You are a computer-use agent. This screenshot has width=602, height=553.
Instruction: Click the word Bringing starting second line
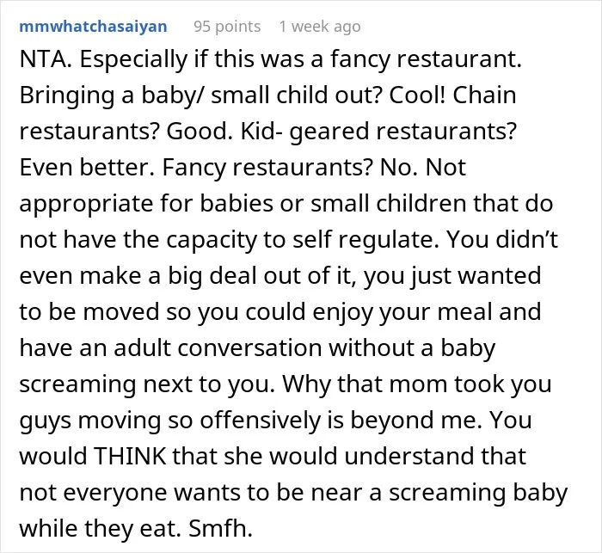[67, 95]
